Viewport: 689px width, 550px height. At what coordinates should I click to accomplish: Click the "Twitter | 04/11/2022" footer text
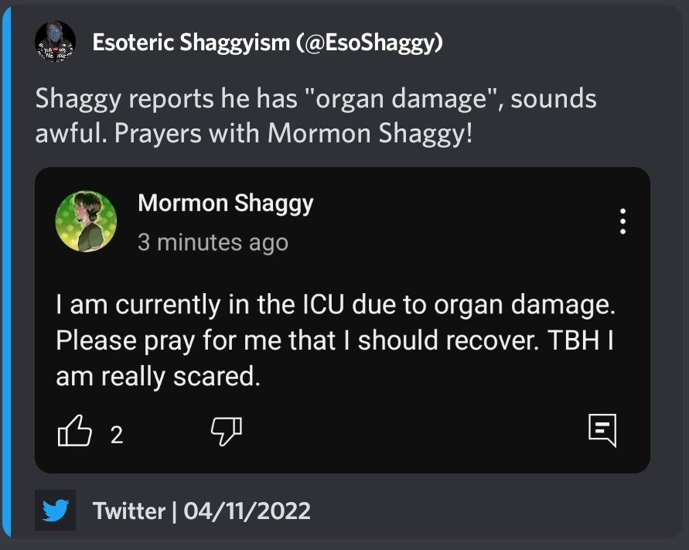(201, 511)
